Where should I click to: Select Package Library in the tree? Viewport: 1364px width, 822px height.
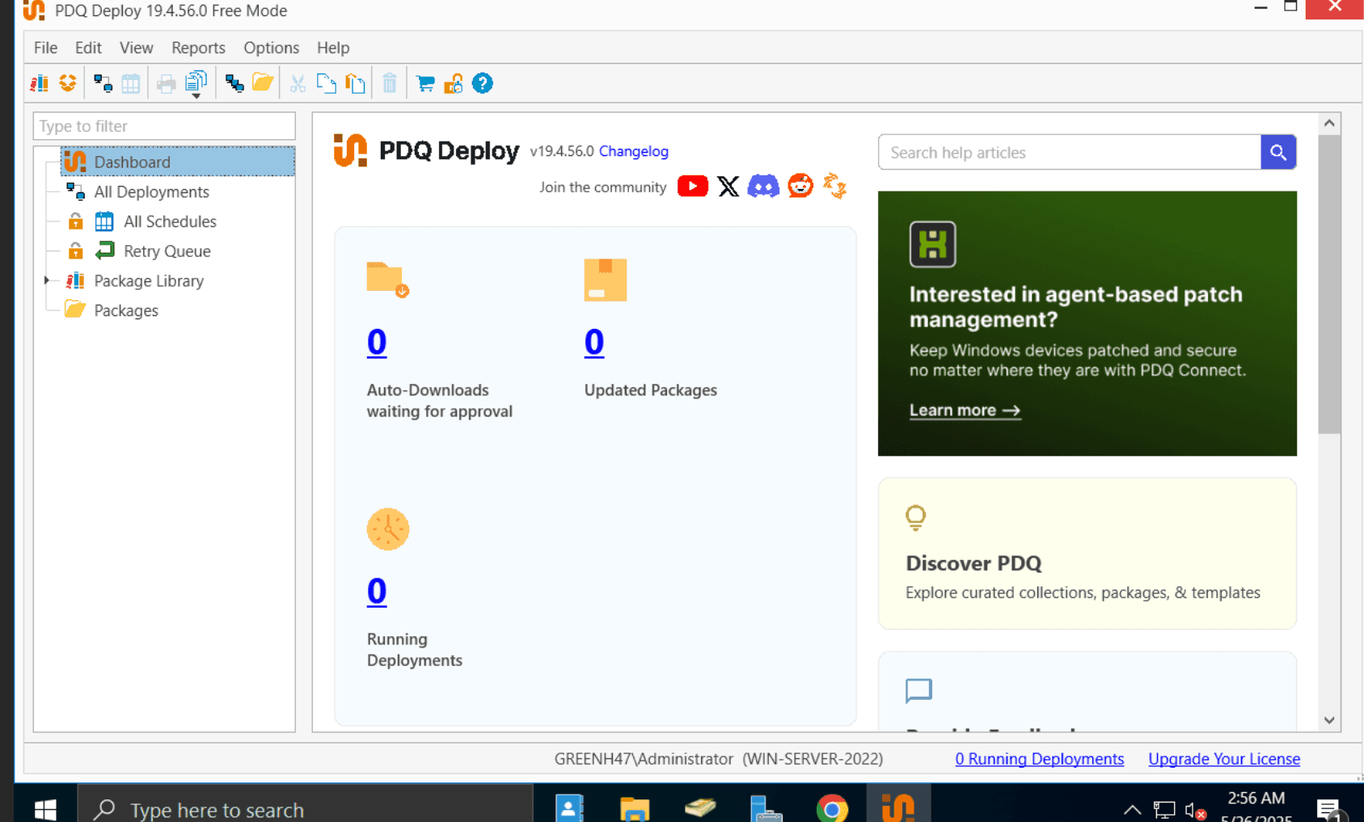pos(149,281)
